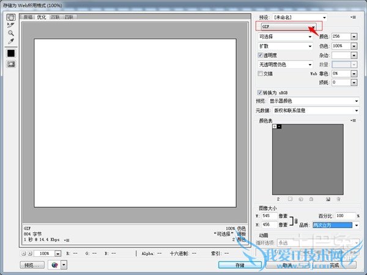
Task: Open the optimize panel flyout menu beside 预设
Action: 354,17
